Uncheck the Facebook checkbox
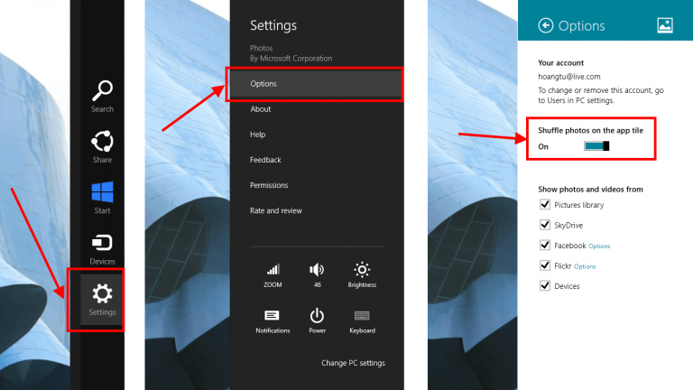This screenshot has height=390, width=693. (544, 245)
